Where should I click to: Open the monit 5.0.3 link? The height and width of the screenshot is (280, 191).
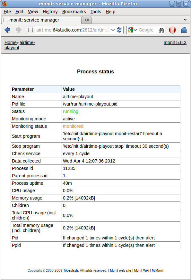[175, 42]
